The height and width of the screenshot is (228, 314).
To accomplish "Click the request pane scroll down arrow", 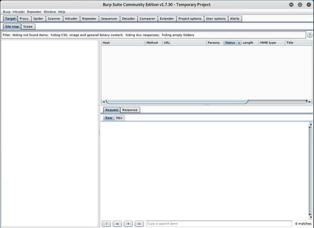I will point(311,217).
